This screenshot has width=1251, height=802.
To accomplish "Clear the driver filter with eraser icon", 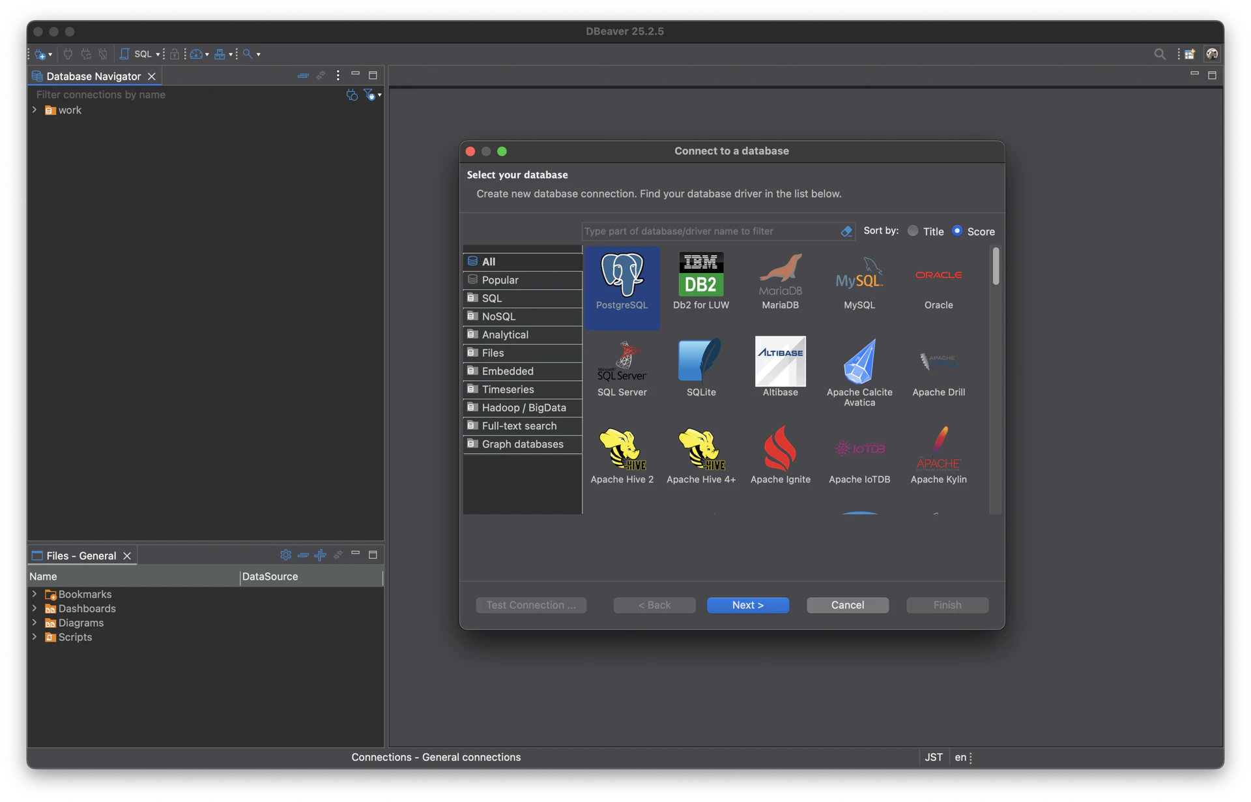I will [x=846, y=231].
